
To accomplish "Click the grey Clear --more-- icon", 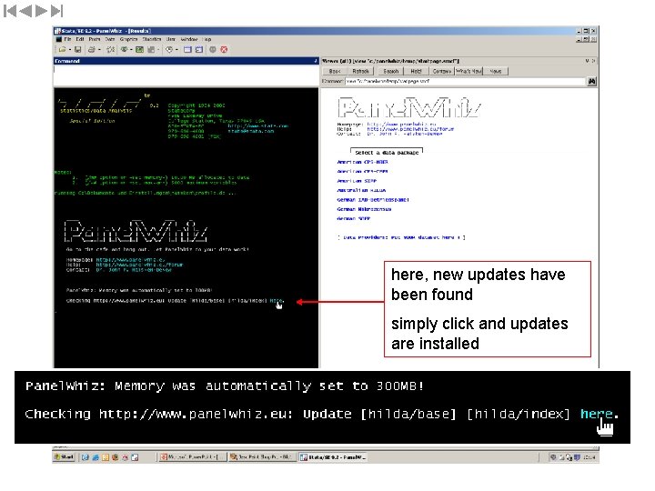I will 213,50.
